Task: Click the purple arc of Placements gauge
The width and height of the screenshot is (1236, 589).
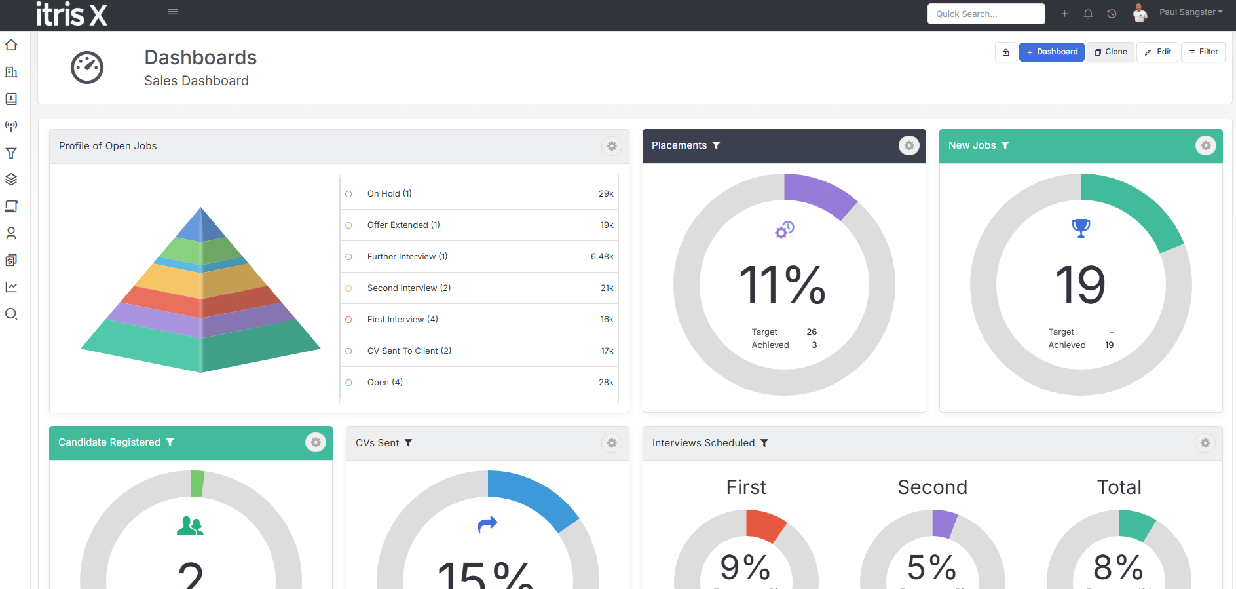Action: pyautogui.click(x=819, y=194)
